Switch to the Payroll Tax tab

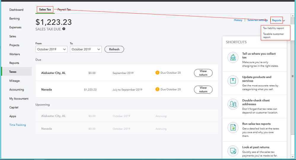click(x=64, y=9)
